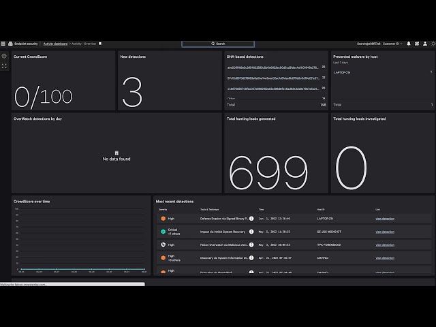Click the Severity column header
The height and width of the screenshot is (327, 436).
(x=163, y=209)
